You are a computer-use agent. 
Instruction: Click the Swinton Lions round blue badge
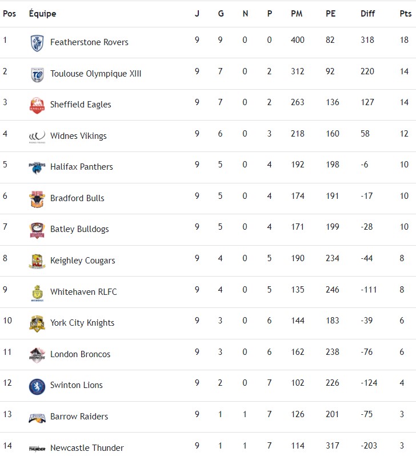pos(37,386)
